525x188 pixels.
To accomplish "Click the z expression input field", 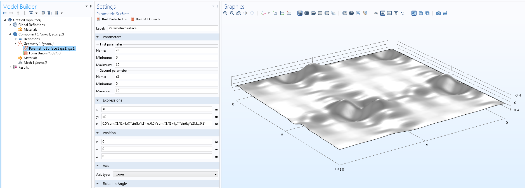I will click(x=157, y=124).
